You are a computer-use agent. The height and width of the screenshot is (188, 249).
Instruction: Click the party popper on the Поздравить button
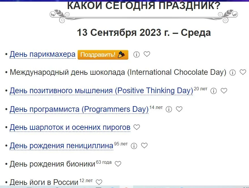[122, 54]
